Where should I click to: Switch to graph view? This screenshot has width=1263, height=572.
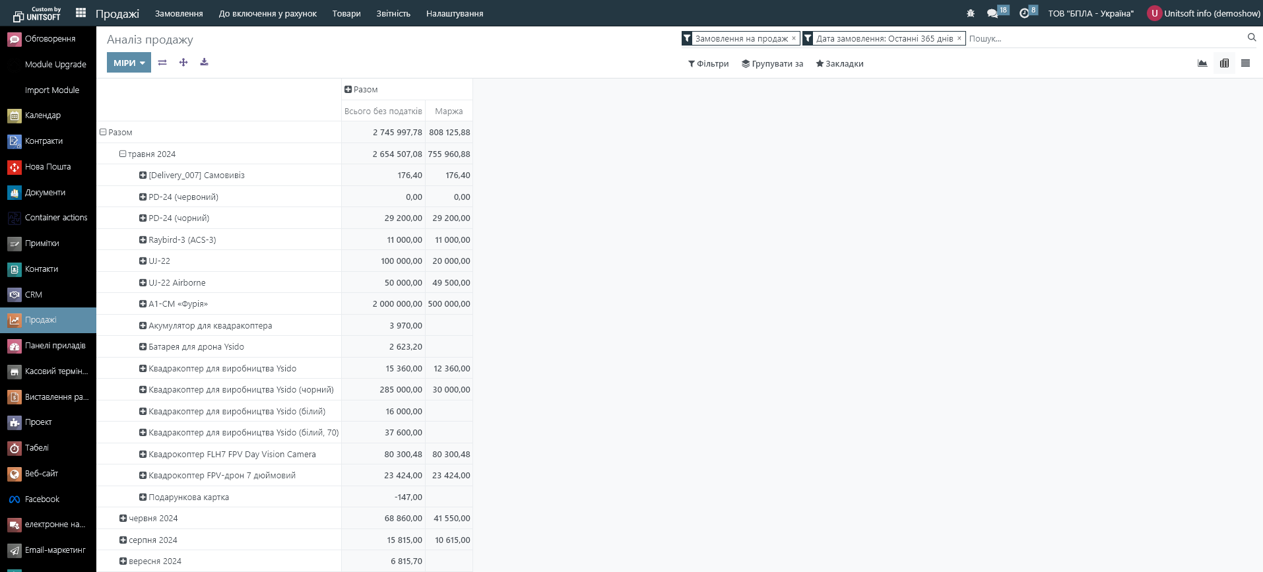(x=1202, y=63)
